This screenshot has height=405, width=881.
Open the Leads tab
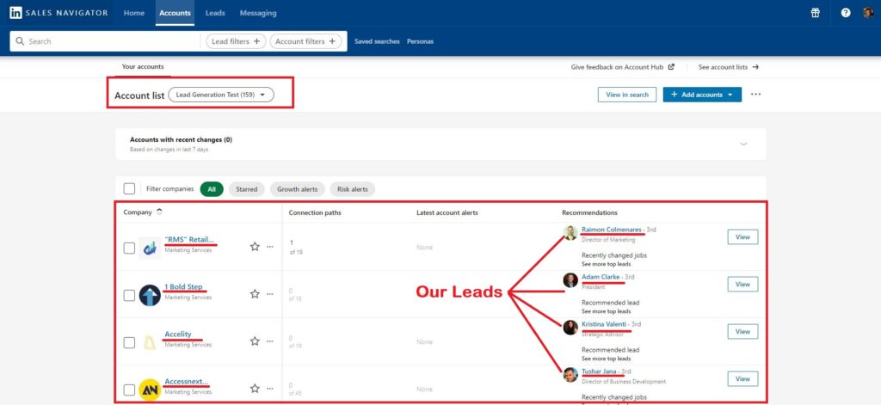tap(215, 13)
